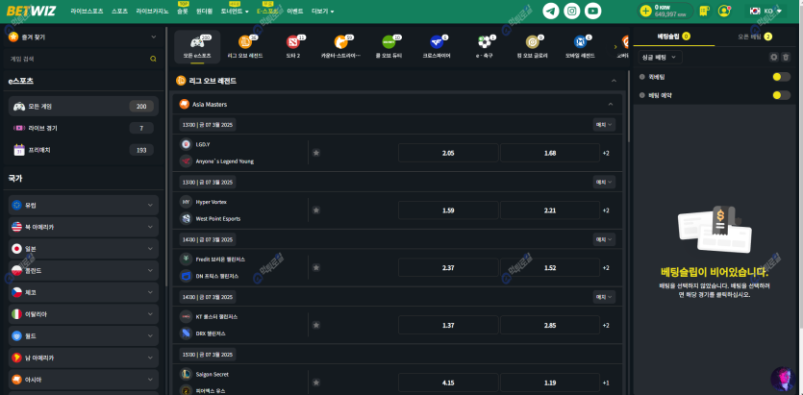
Task: Open 싱글 베팅 bet type dropdown
Action: (x=660, y=58)
